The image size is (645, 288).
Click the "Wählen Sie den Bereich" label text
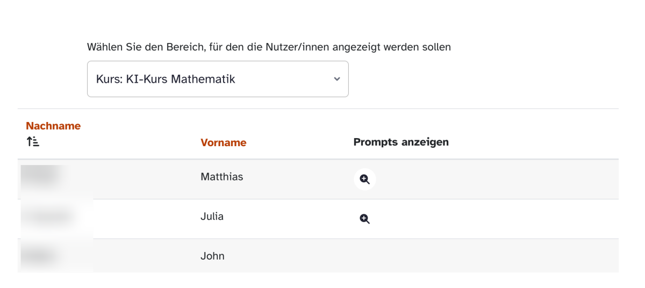[x=144, y=47]
